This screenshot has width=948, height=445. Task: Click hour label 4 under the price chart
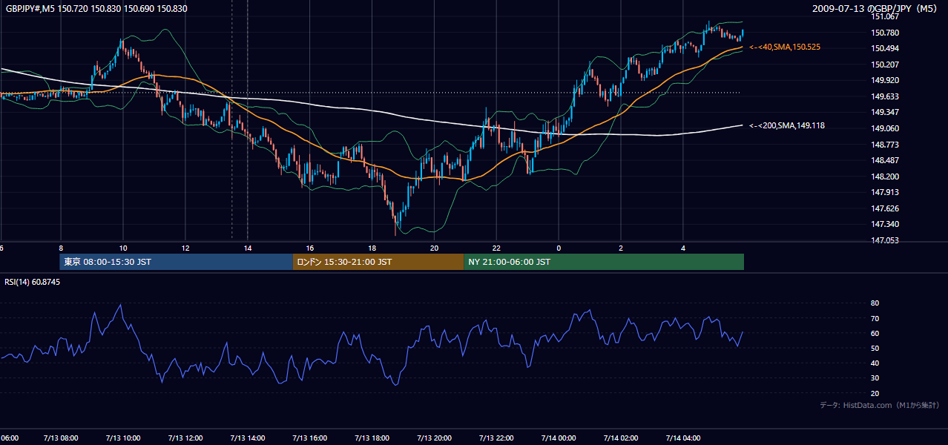[x=684, y=248]
